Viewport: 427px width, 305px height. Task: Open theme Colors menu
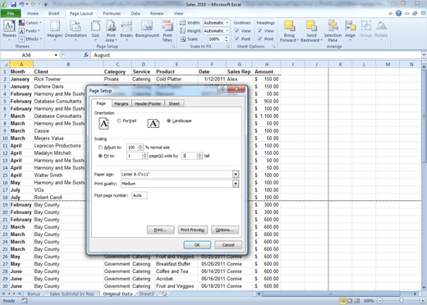coord(30,23)
